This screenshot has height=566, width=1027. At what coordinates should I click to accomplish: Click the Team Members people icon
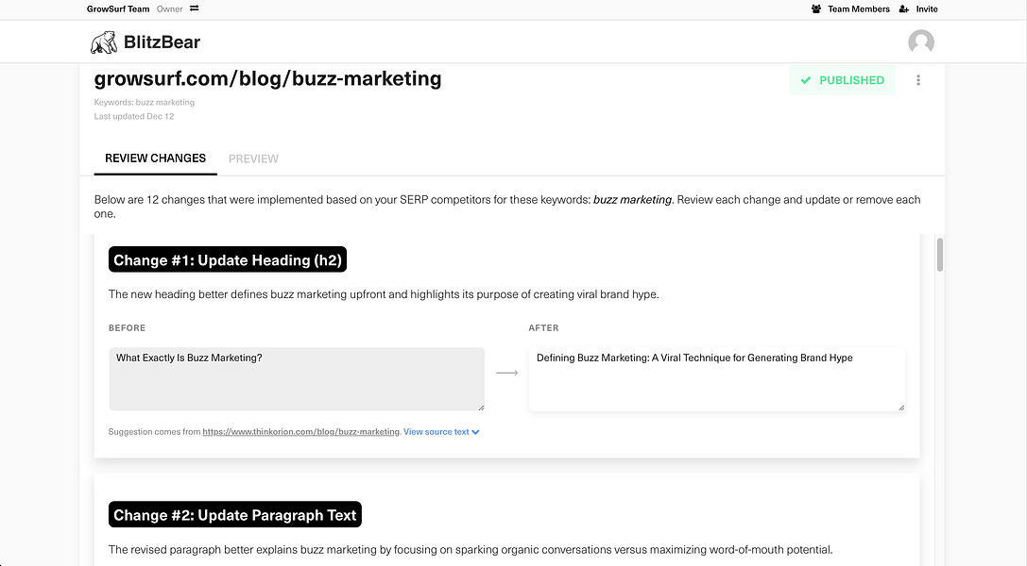click(816, 9)
